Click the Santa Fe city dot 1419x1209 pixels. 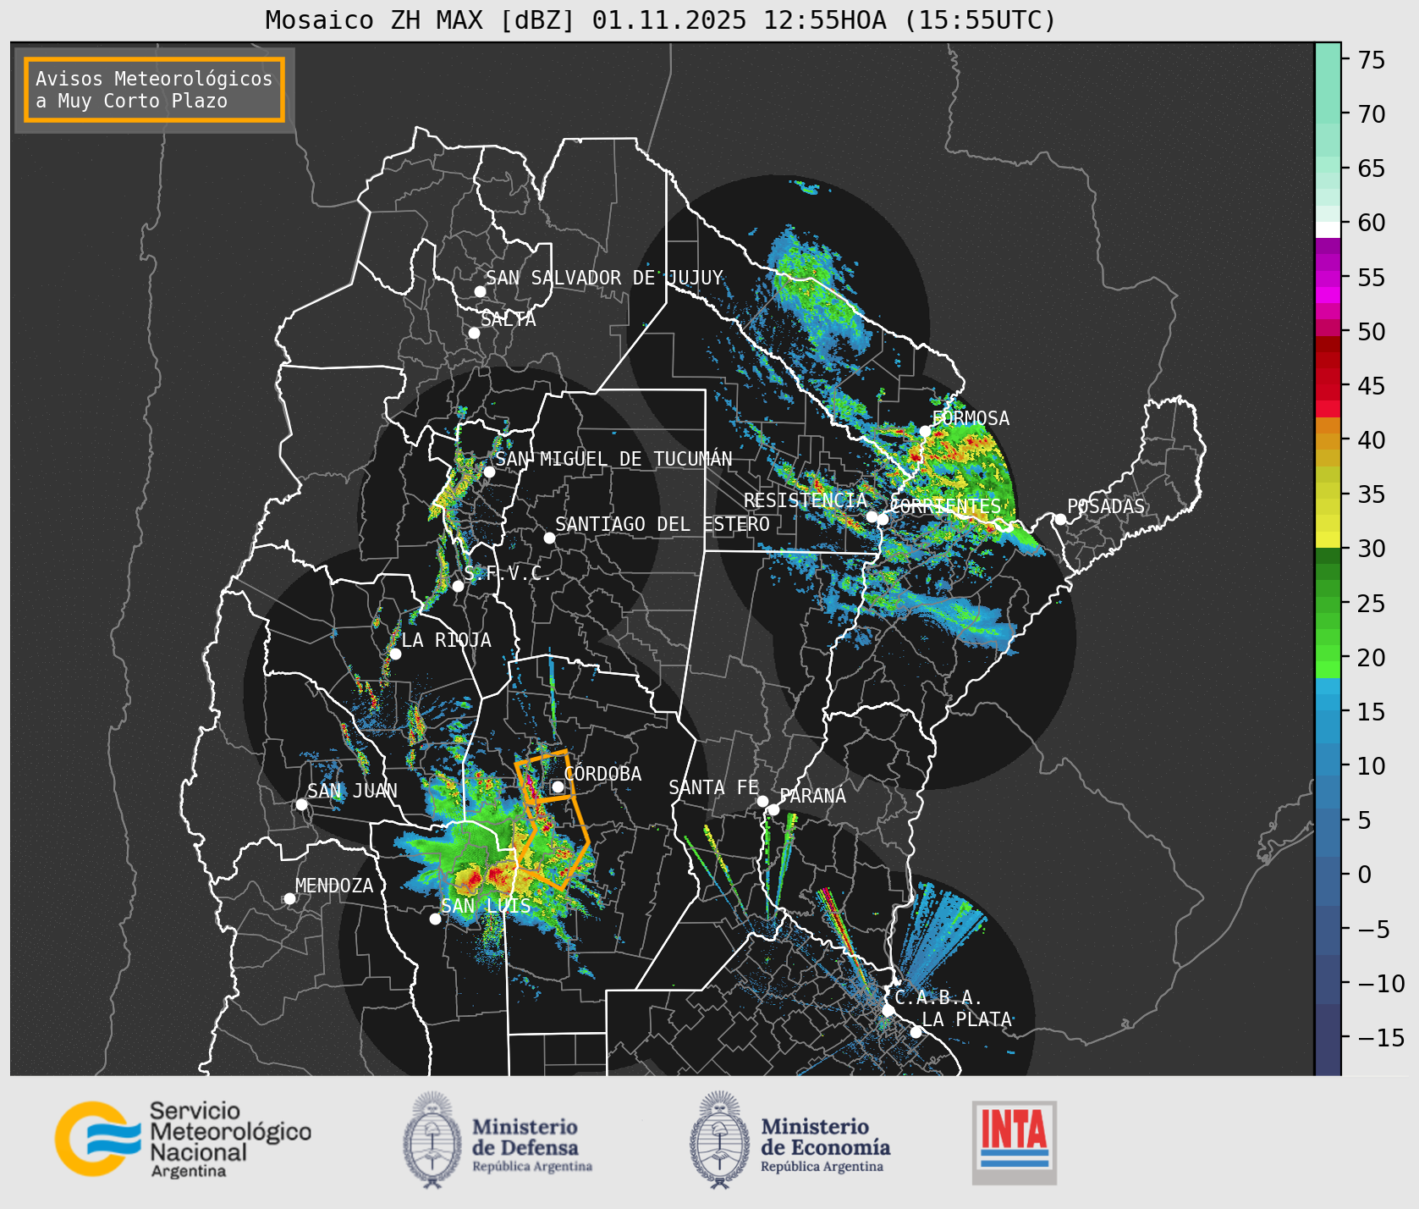coord(762,801)
